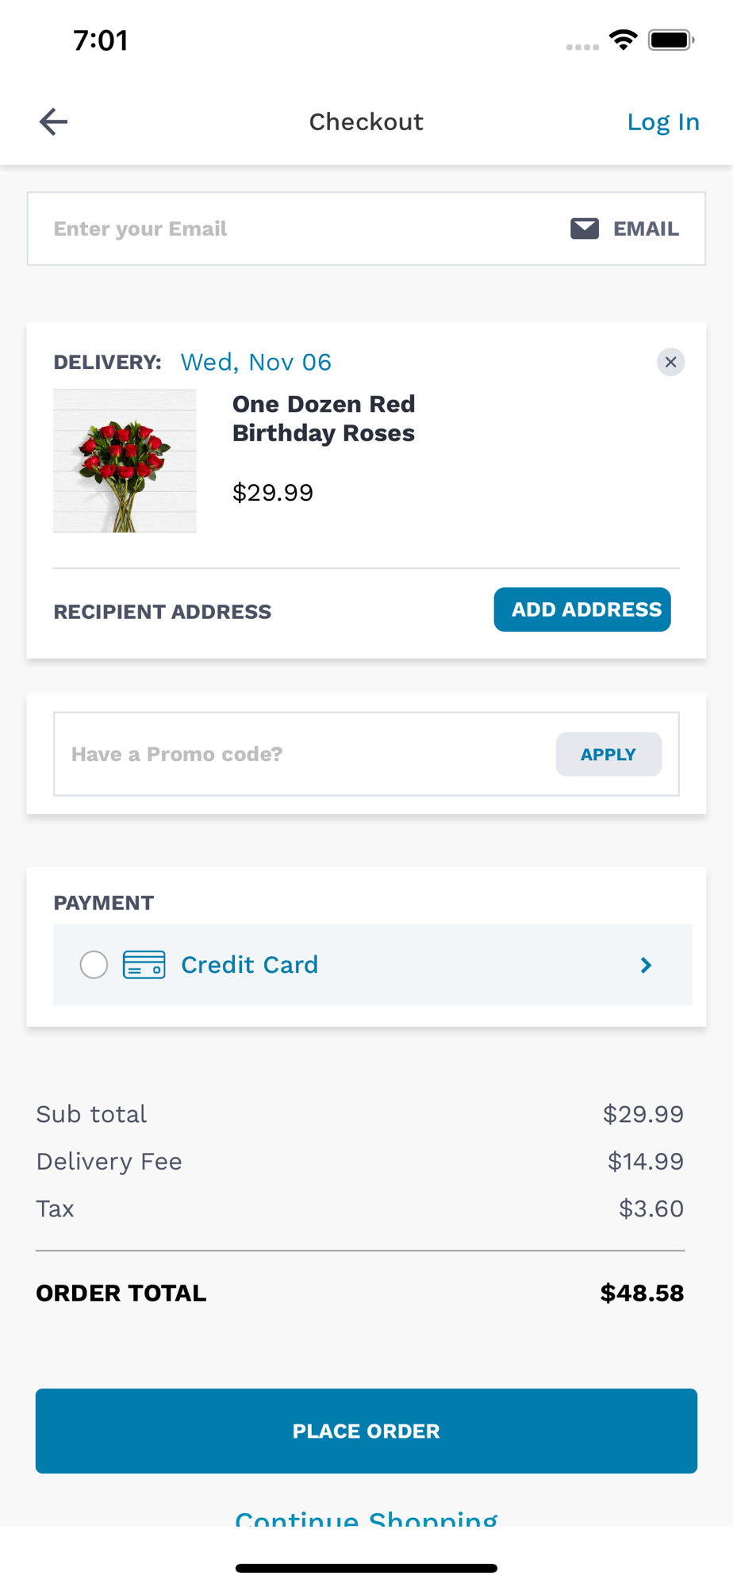Tap the back arrow icon

pyautogui.click(x=53, y=121)
